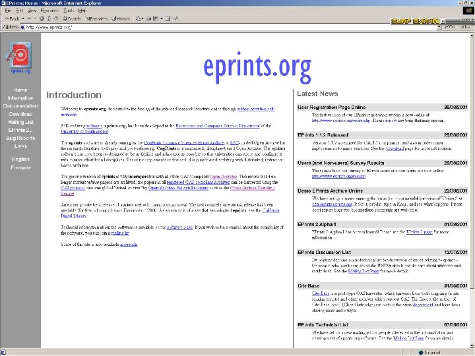Click the Windows flag throbber icon
This screenshot has width=475, height=356.
(468, 11)
